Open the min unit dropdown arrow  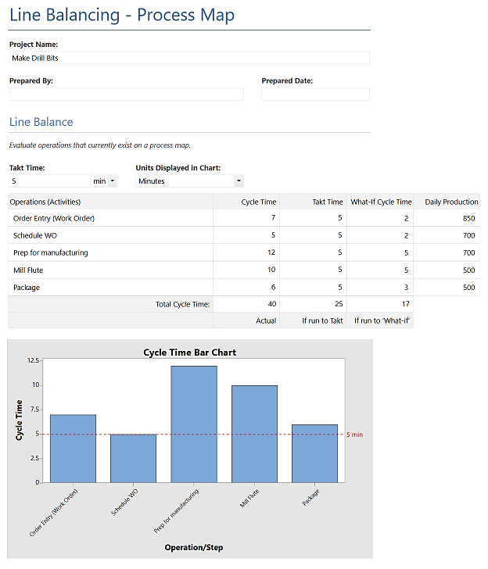click(113, 181)
